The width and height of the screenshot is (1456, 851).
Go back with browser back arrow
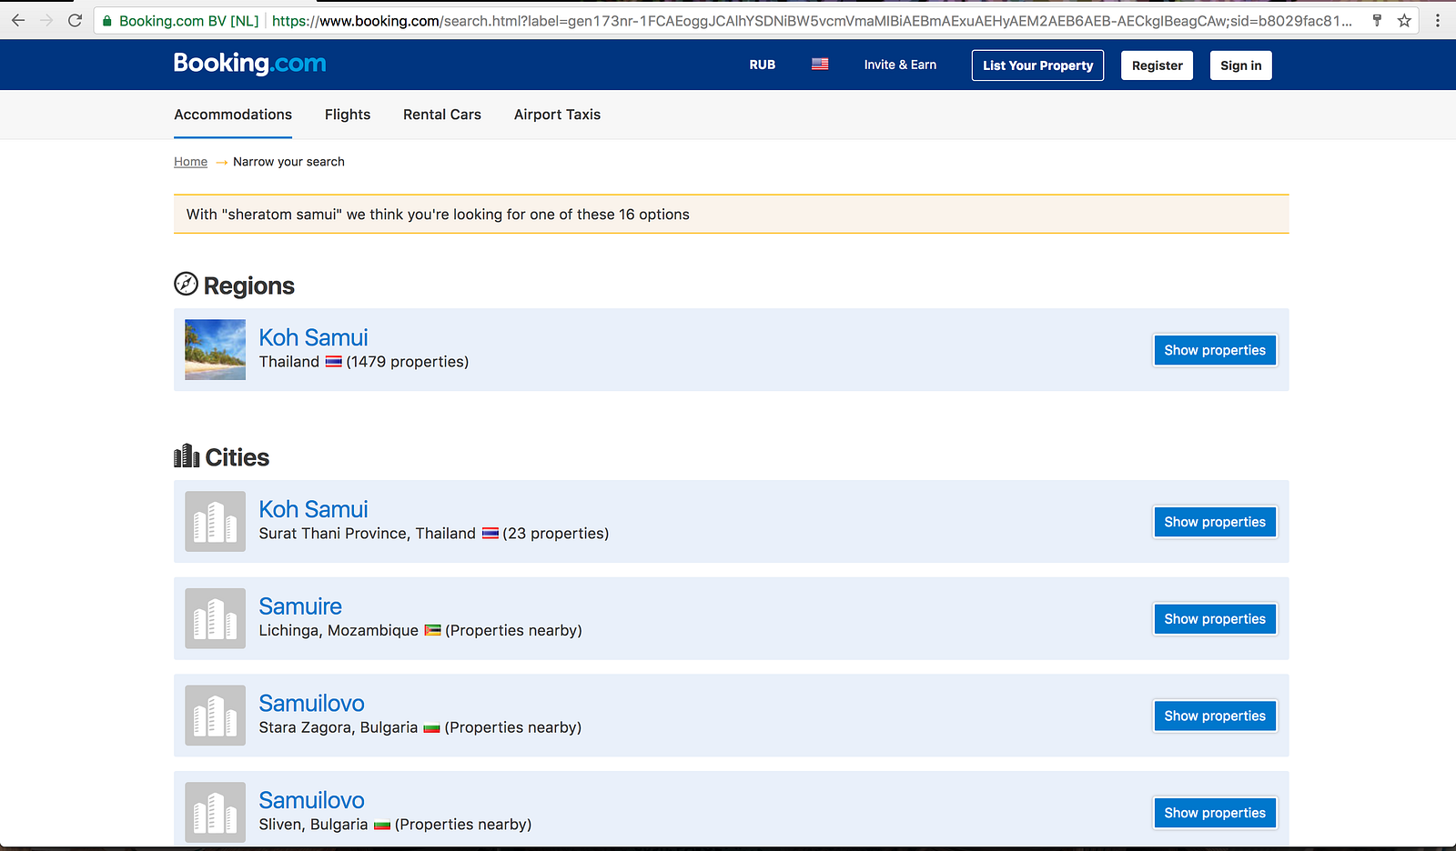pos(18,20)
